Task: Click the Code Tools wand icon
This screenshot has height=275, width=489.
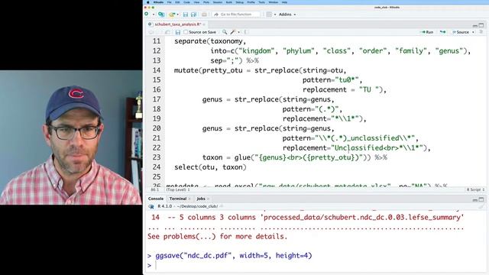Action: (x=233, y=32)
